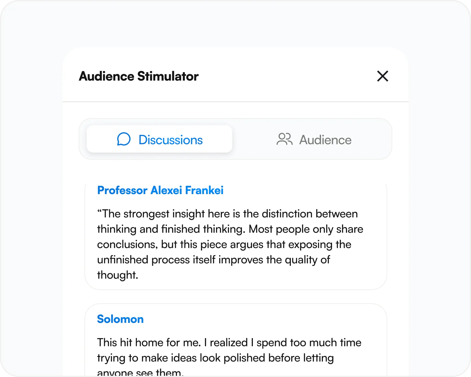471x377 pixels.
Task: Click the word 'thought.' ending Alexei's quote
Action: [x=117, y=275]
